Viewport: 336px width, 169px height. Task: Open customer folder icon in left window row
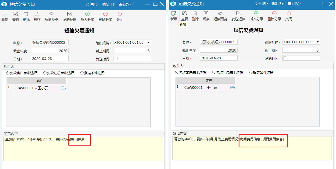tap(63, 88)
